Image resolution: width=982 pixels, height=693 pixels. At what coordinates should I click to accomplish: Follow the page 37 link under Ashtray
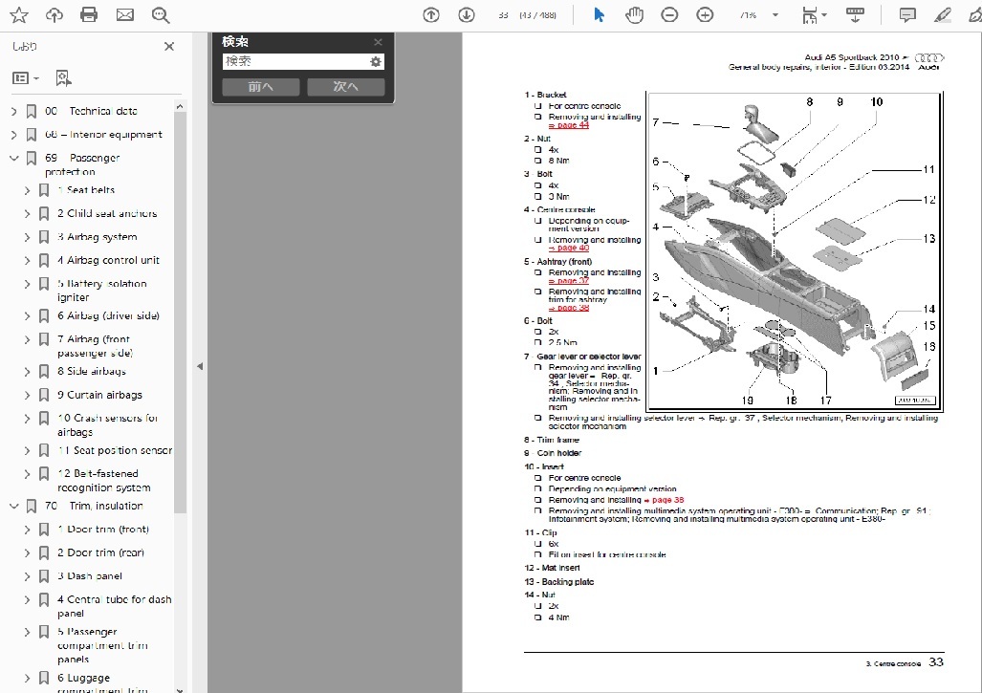(569, 281)
